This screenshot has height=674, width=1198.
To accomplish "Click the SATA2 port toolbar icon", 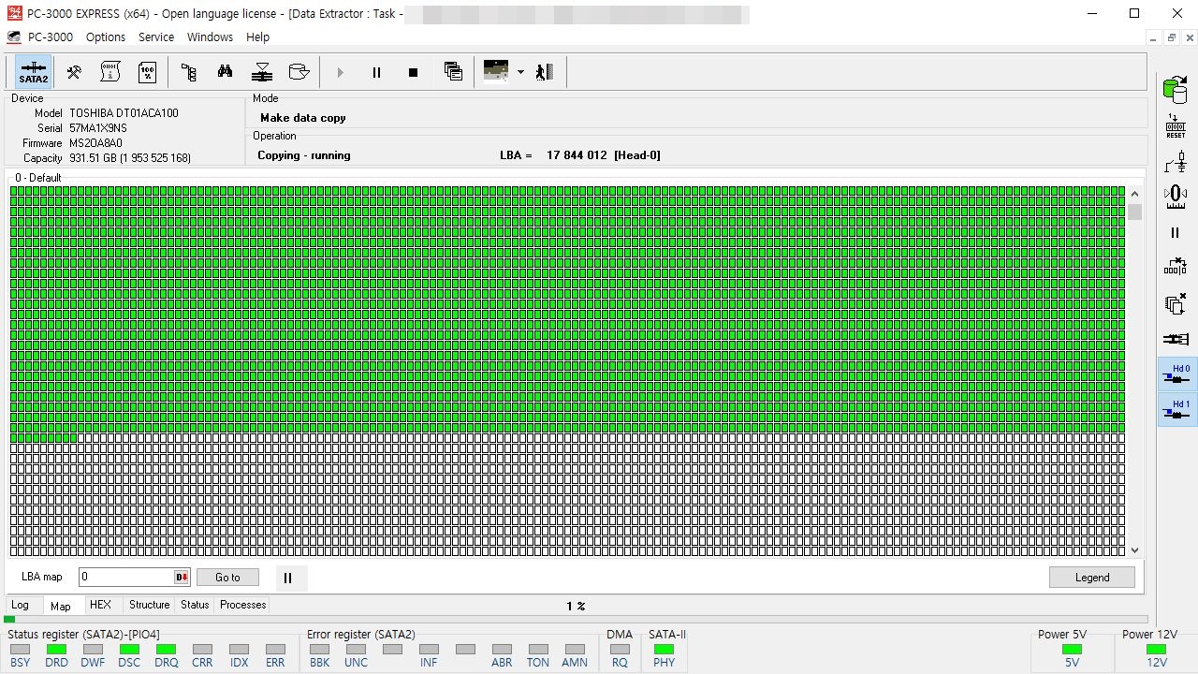I will [x=34, y=72].
